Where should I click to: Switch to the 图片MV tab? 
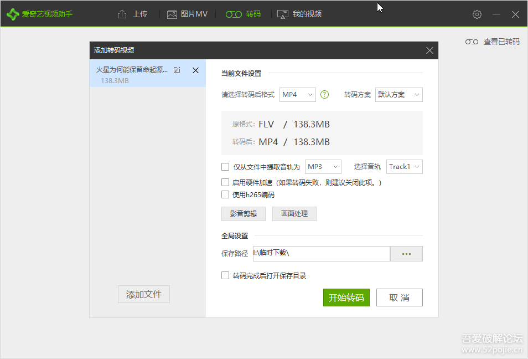point(187,14)
